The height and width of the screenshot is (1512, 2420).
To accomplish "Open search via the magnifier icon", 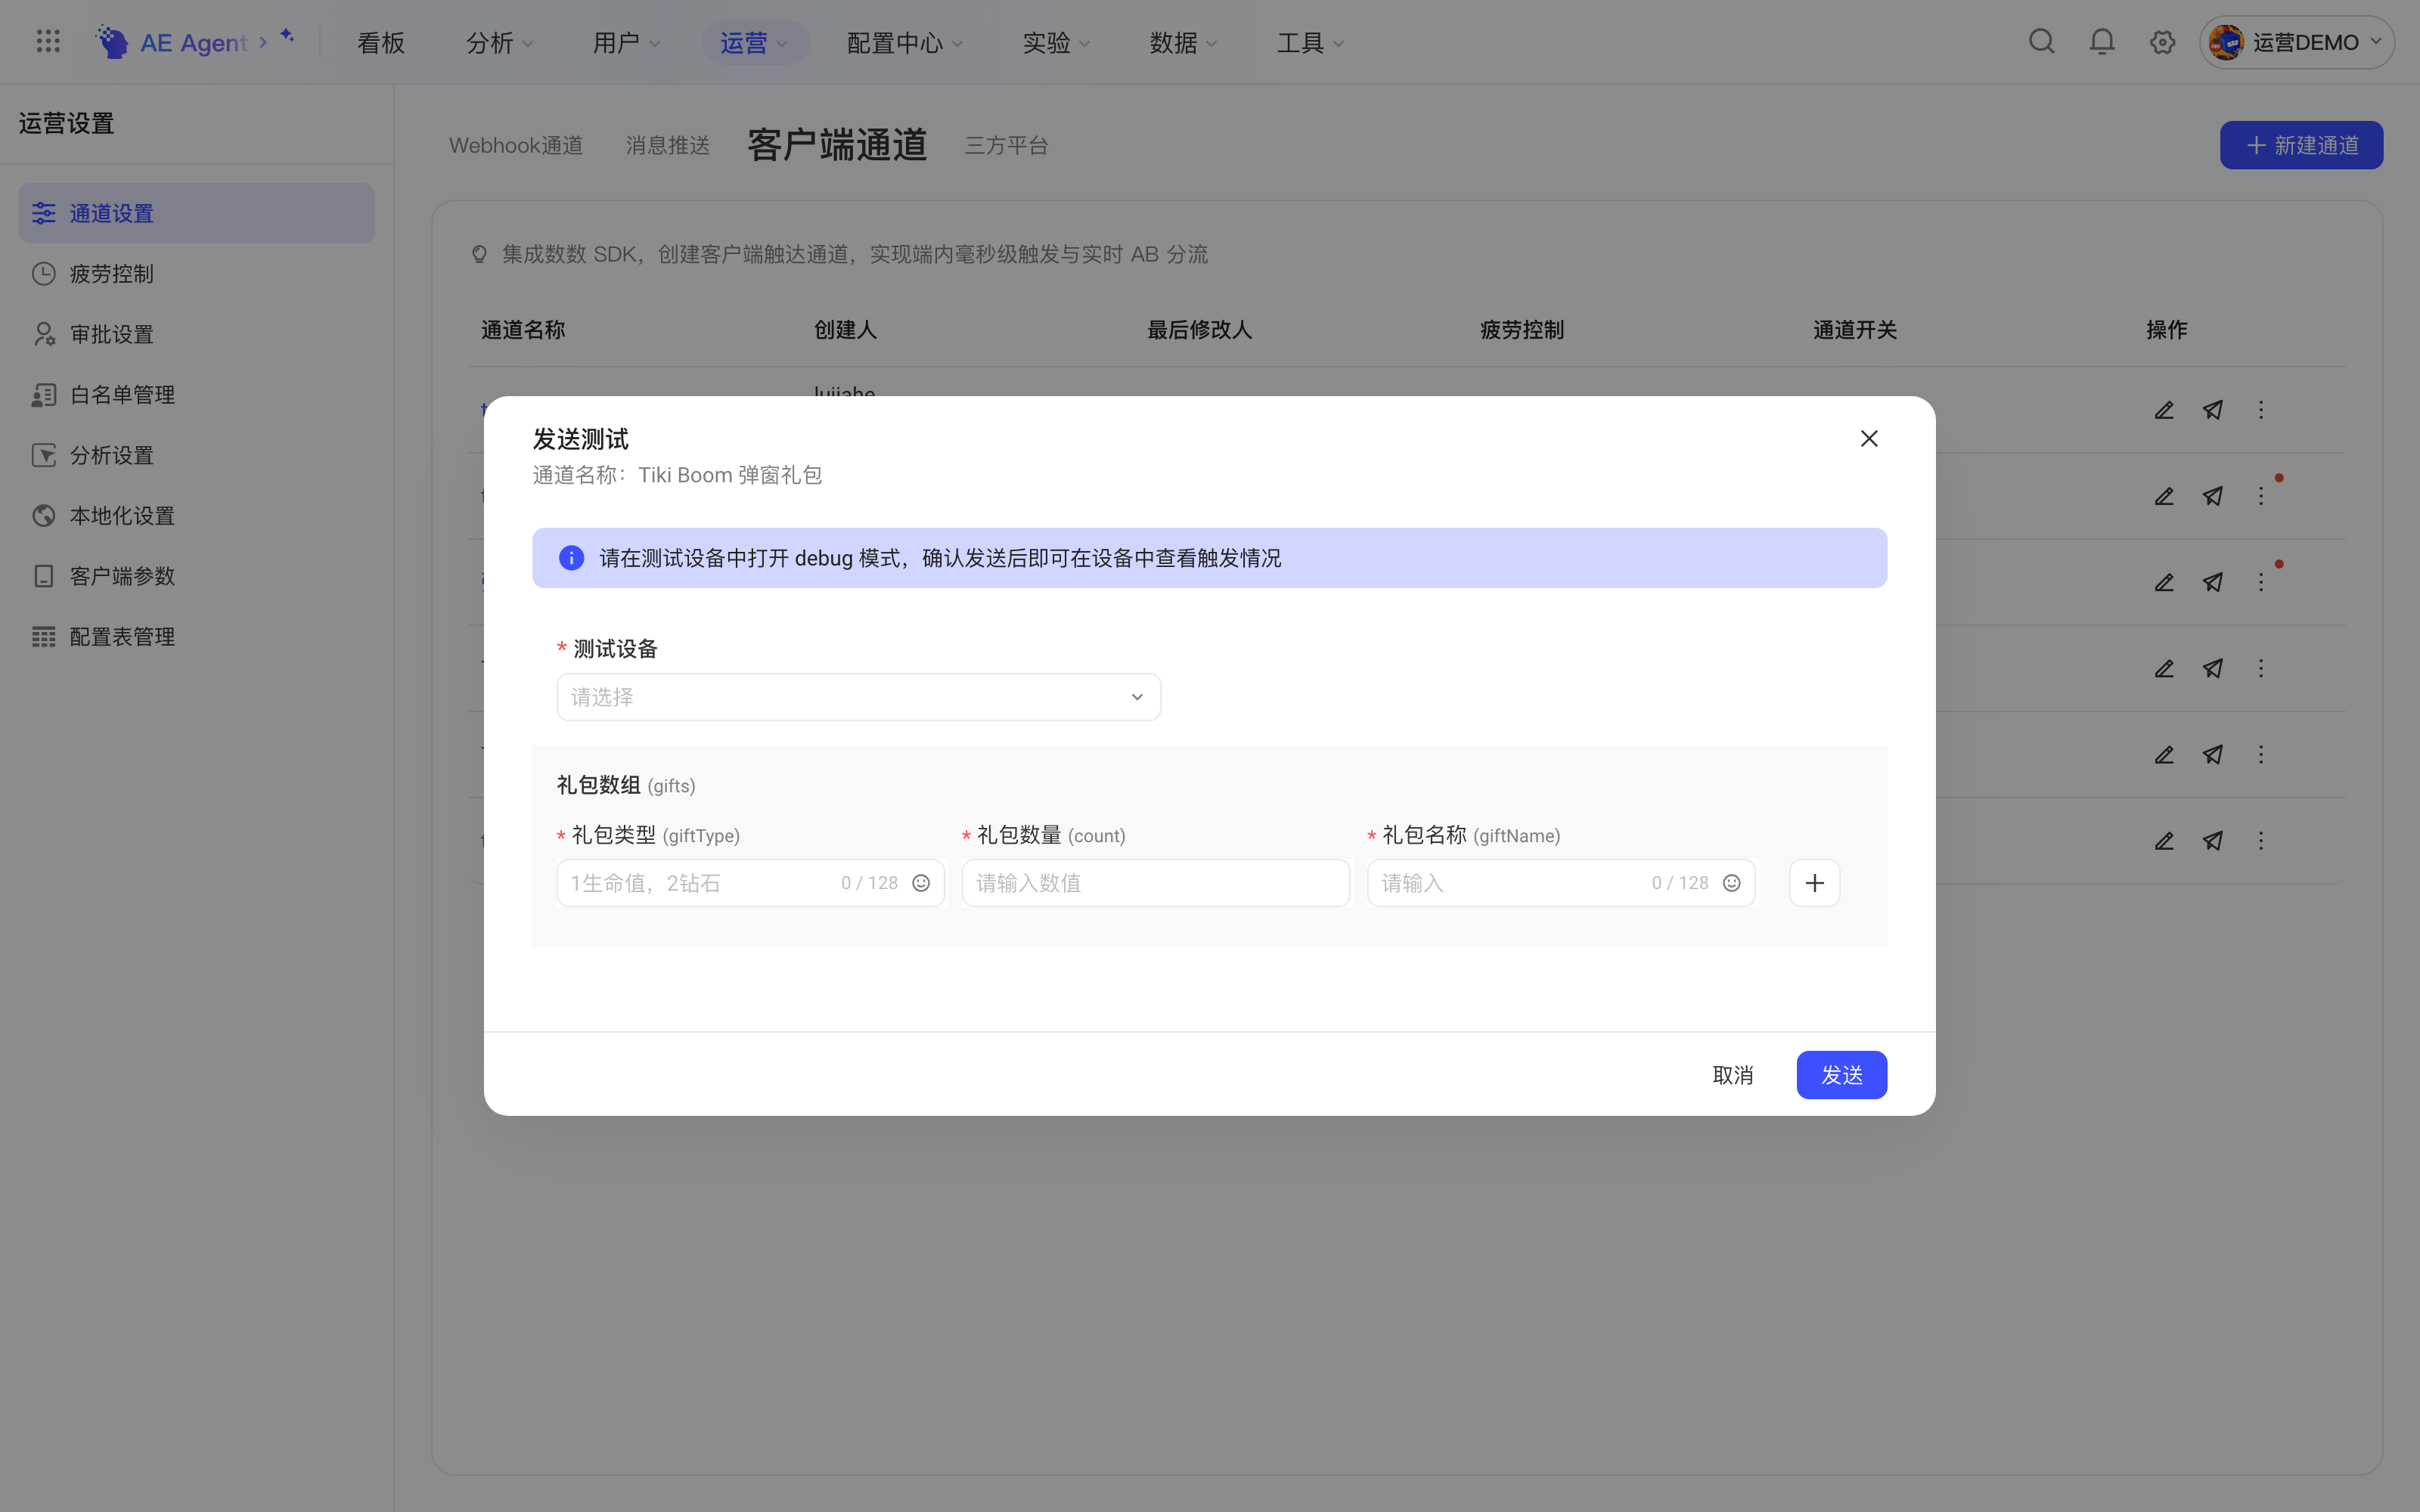I will [2041, 42].
